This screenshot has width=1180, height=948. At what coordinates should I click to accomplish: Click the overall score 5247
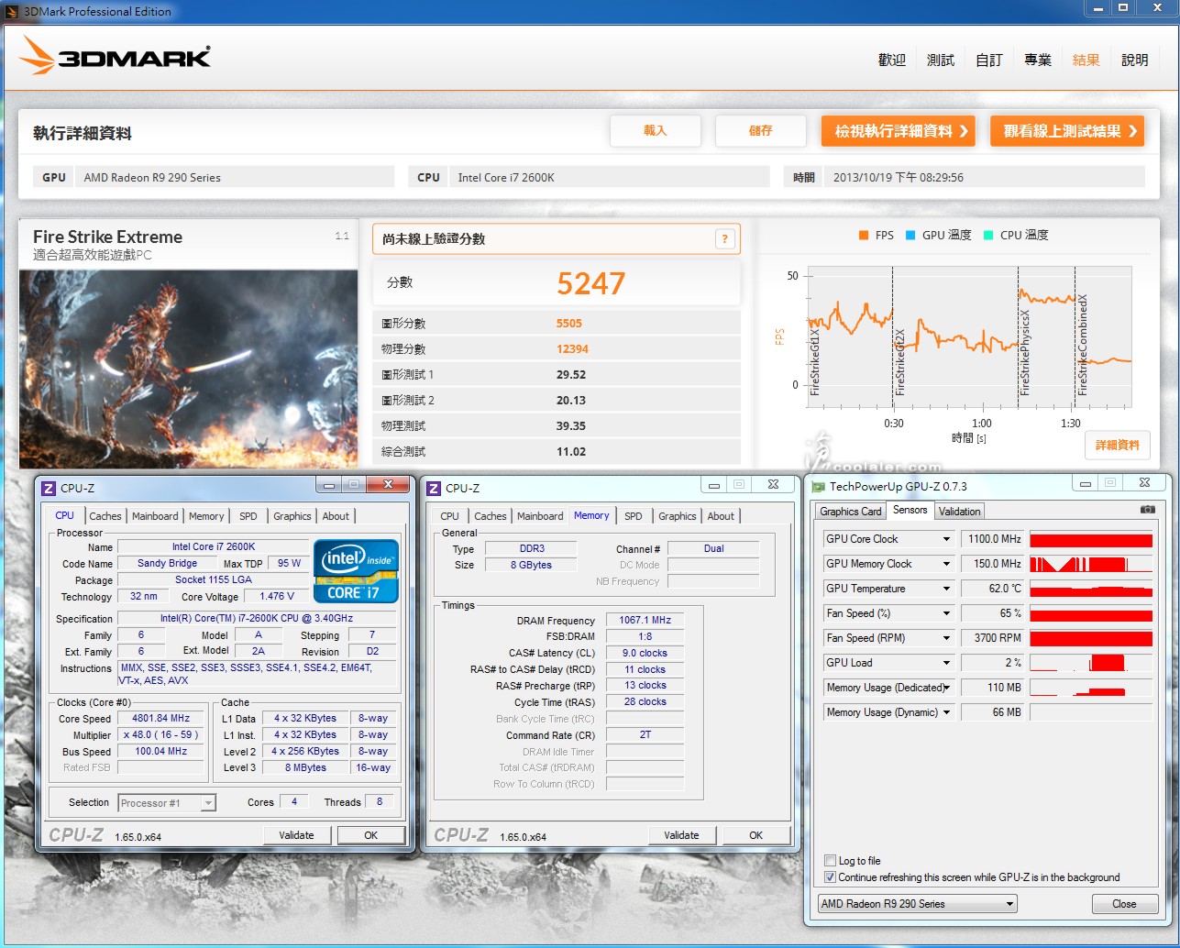coord(590,284)
